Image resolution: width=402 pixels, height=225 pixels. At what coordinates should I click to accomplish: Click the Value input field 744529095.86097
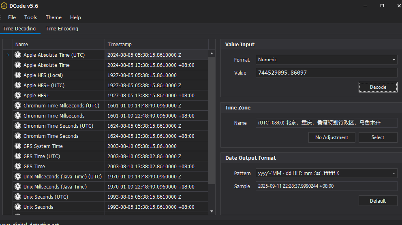point(326,73)
